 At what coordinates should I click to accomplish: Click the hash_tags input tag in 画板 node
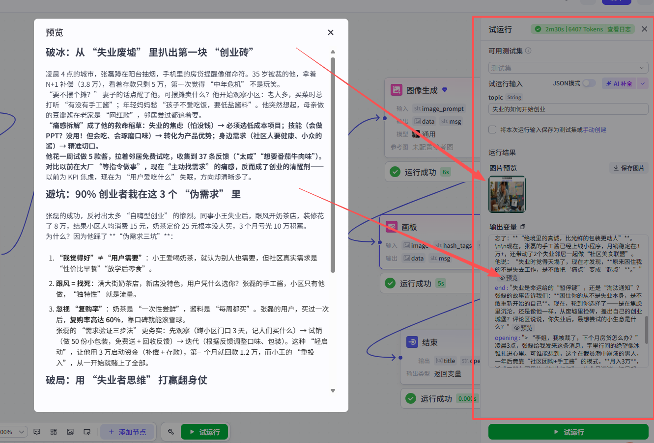coord(453,245)
